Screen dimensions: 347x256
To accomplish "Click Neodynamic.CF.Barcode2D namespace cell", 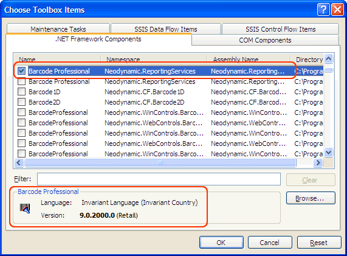I will [145, 102].
